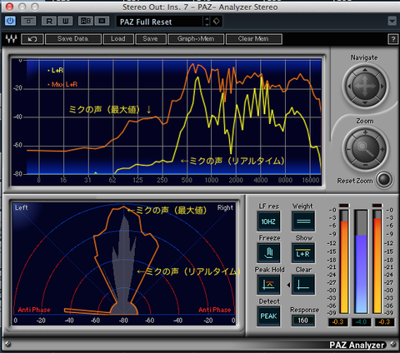Open the PAZ Full Reset preset dropdown
400x353 pixels.
[x=160, y=22]
